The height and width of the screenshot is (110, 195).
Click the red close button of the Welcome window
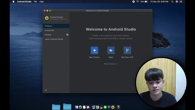(x=45, y=11)
